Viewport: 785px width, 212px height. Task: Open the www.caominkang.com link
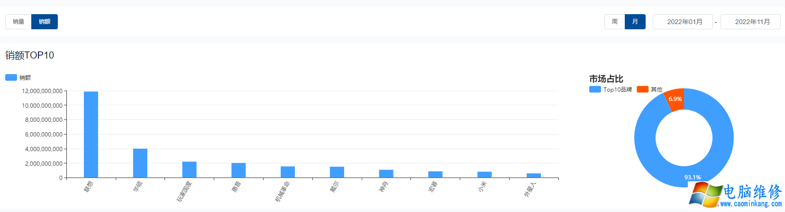[x=751, y=204]
